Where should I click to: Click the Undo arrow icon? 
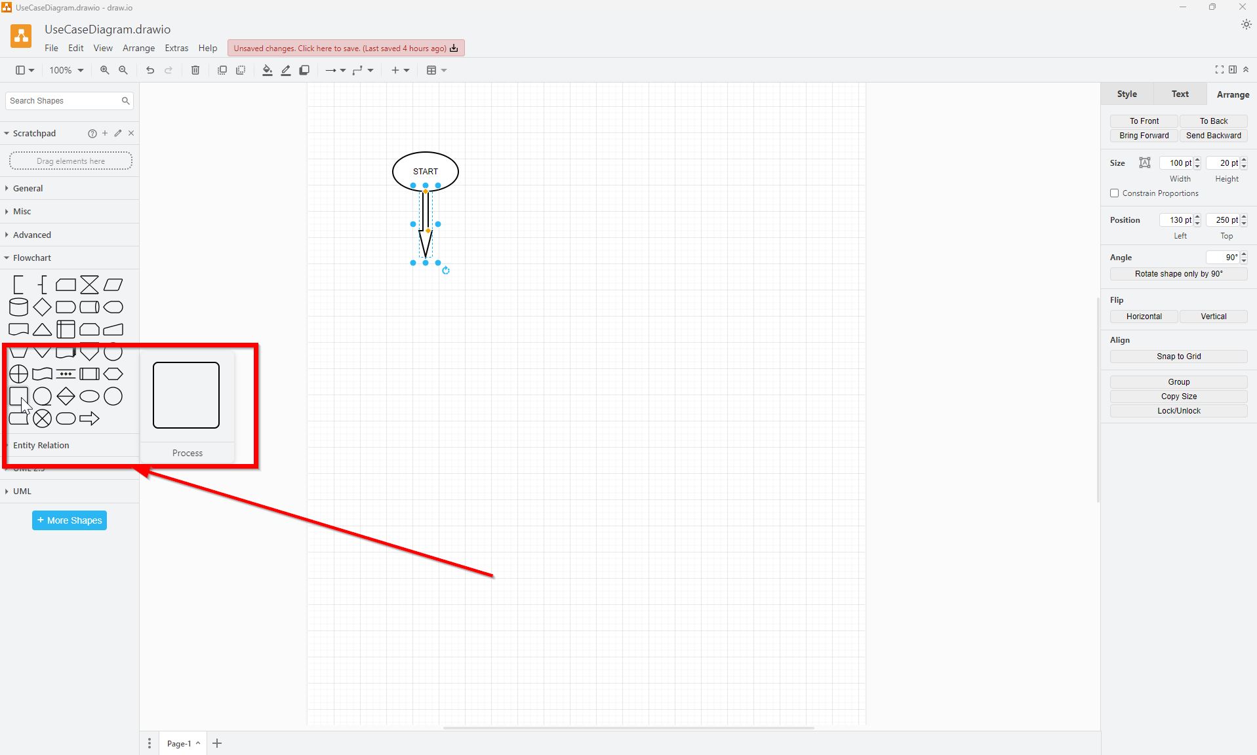pyautogui.click(x=150, y=70)
